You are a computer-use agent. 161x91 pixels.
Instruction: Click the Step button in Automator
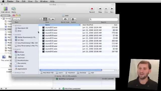tap(100, 9)
